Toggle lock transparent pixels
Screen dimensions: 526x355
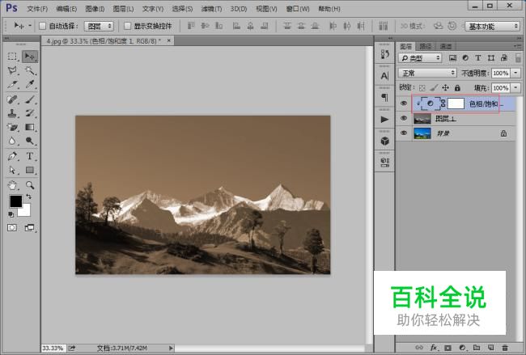pyautogui.click(x=422, y=88)
